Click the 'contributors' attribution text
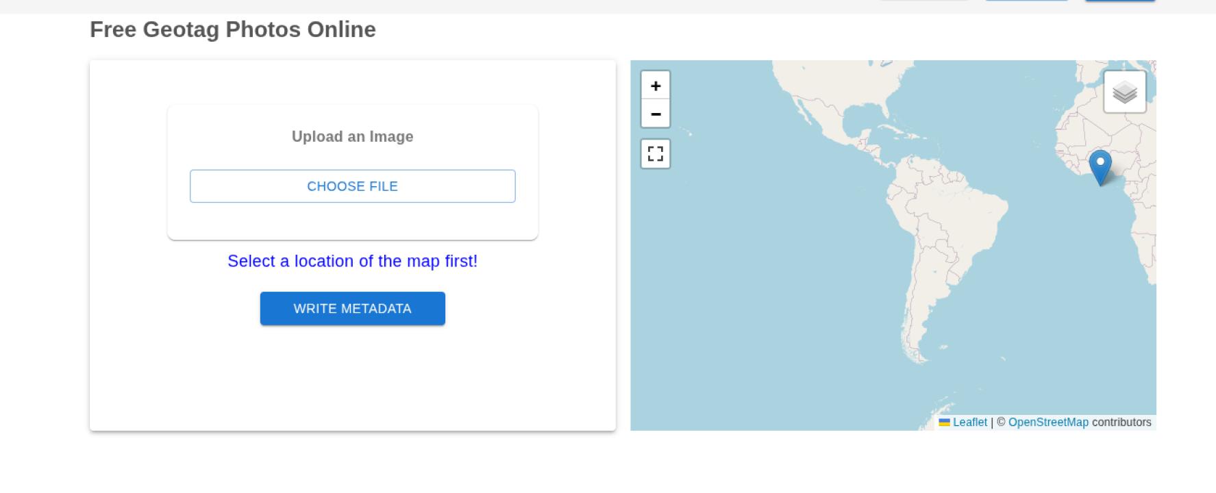1216x493 pixels. click(1121, 422)
